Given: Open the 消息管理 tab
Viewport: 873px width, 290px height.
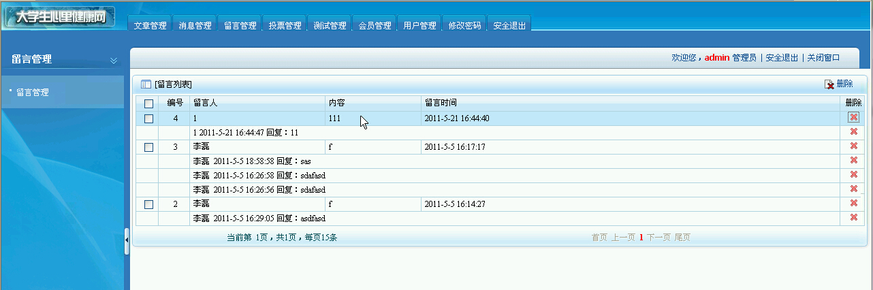Looking at the screenshot, I should click(195, 25).
